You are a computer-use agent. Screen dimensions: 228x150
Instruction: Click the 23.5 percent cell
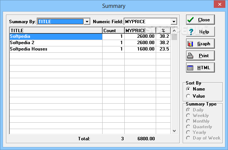point(163,49)
